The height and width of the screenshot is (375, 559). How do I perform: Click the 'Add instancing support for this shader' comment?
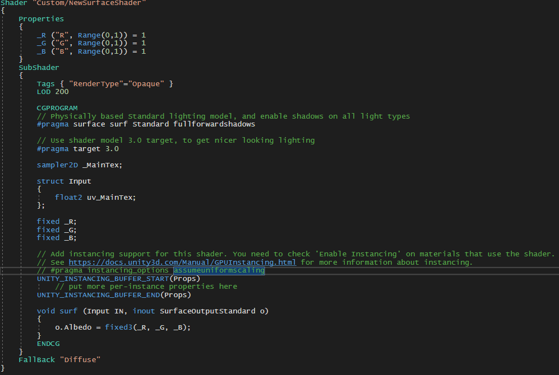(x=295, y=254)
